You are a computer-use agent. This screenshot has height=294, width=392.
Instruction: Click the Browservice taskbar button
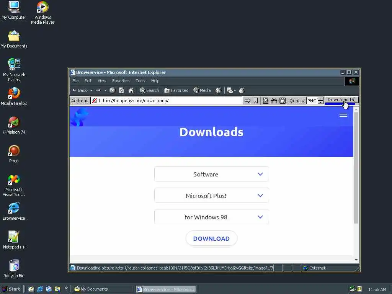[x=166, y=289]
